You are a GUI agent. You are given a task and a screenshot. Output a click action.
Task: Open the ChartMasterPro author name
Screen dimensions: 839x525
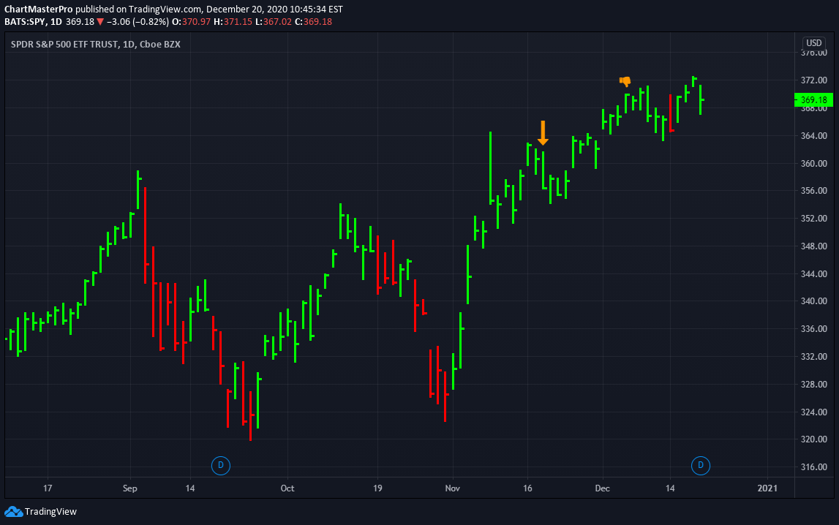click(x=39, y=9)
